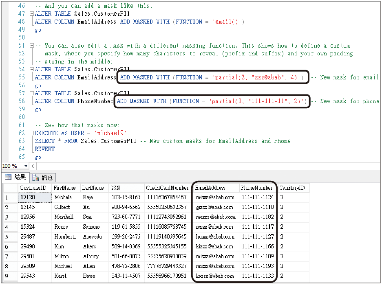Click LastName cell 'Acevedo'
The height and width of the screenshot is (285, 382).
pyautogui.click(x=94, y=237)
